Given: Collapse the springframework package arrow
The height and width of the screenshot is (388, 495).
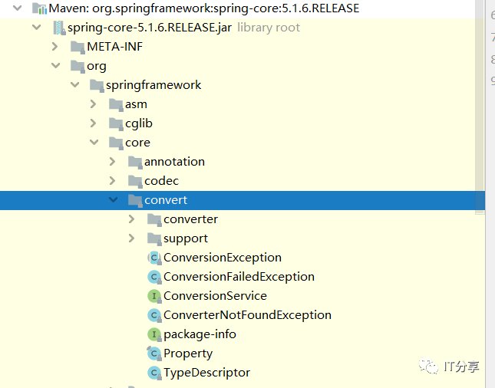Looking at the screenshot, I should pos(74,85).
